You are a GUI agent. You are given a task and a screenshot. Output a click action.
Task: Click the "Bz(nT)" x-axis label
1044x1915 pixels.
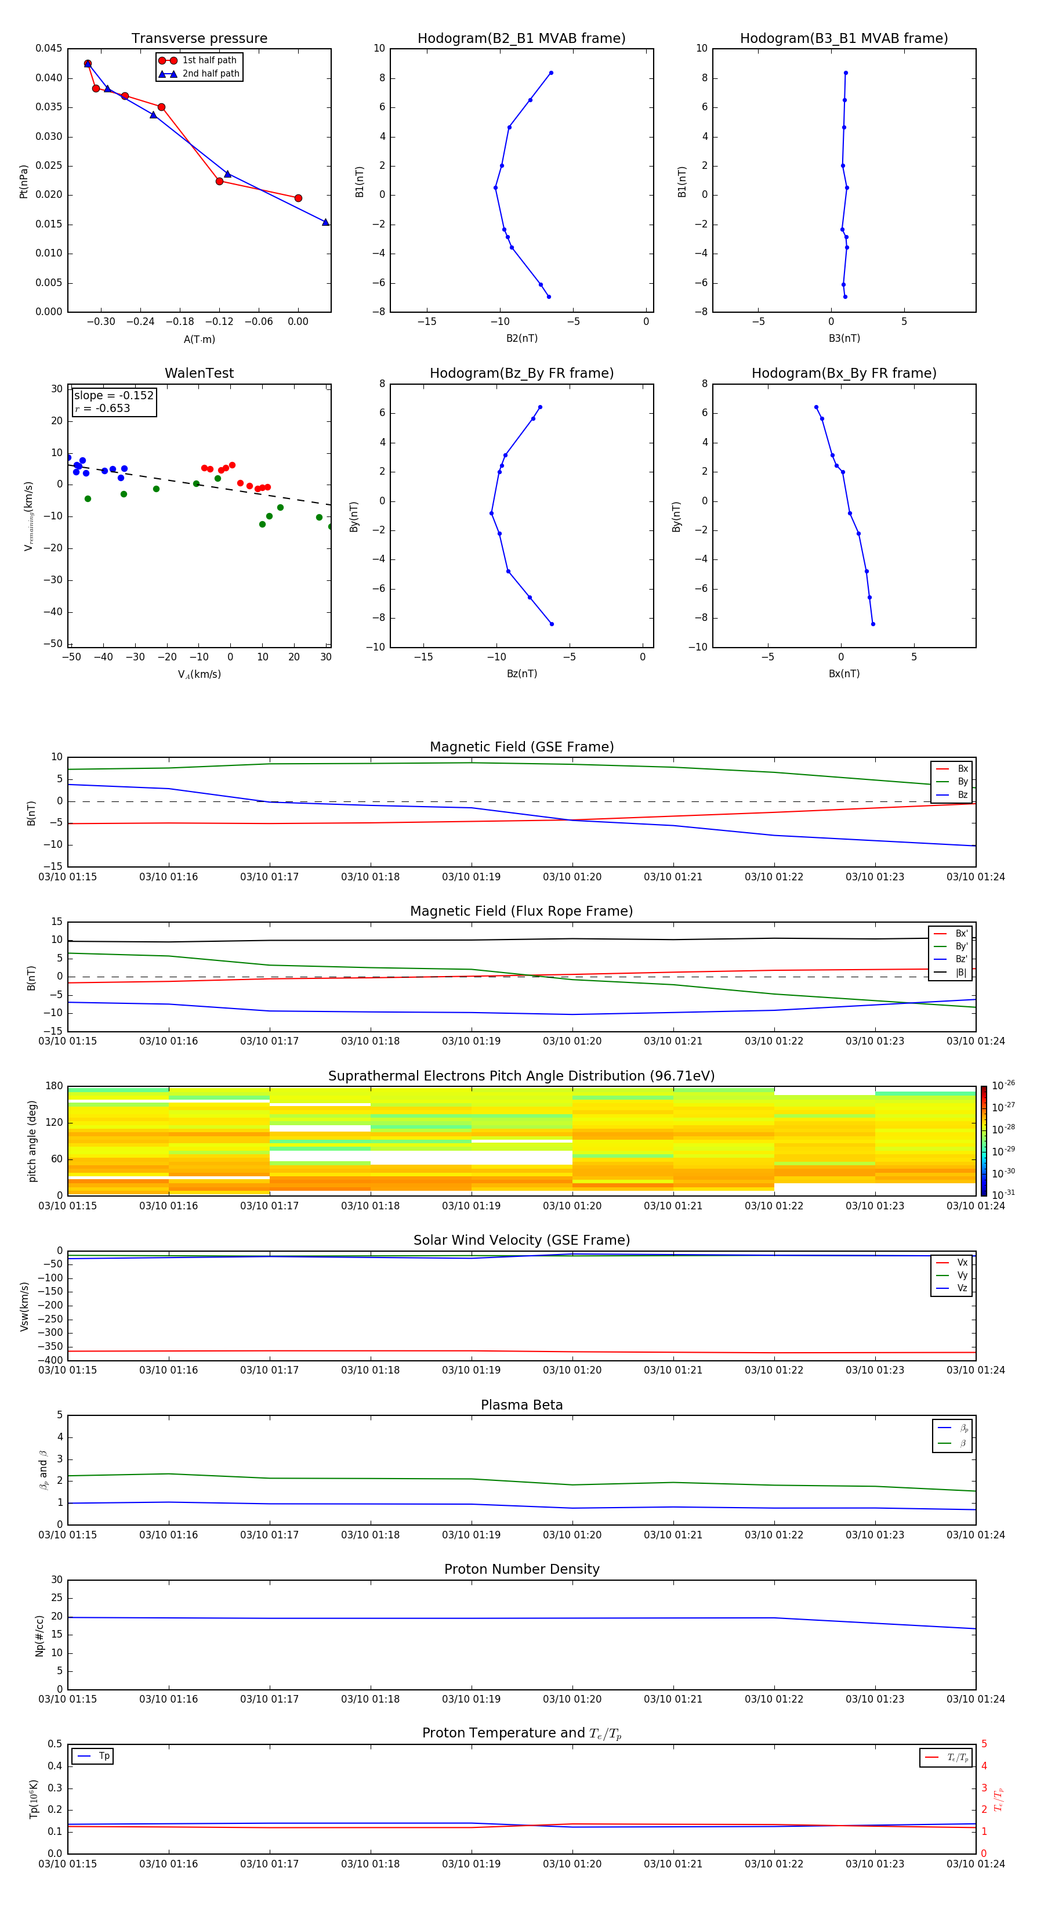tap(521, 674)
